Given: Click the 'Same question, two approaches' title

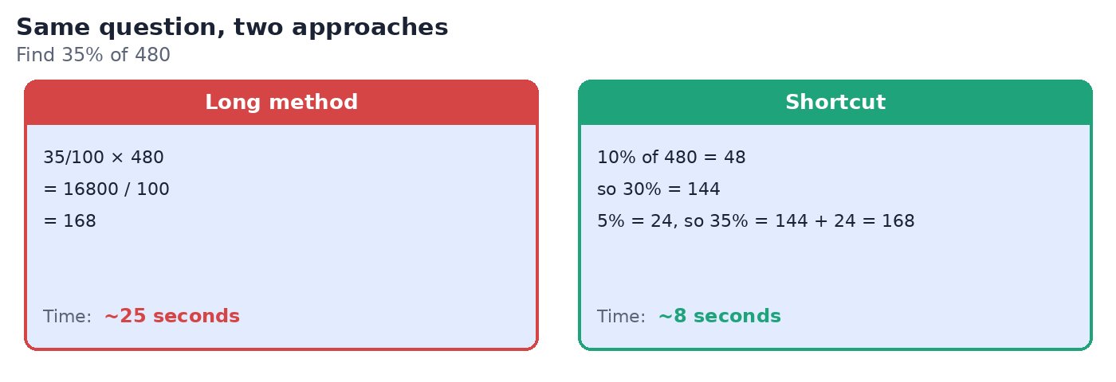Looking at the screenshot, I should tap(232, 28).
